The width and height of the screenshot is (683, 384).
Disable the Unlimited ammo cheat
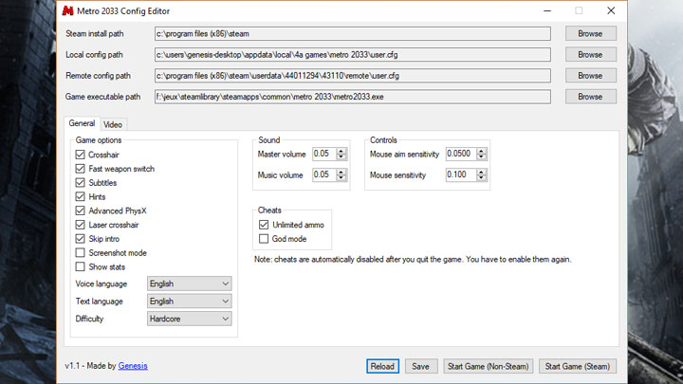(264, 225)
